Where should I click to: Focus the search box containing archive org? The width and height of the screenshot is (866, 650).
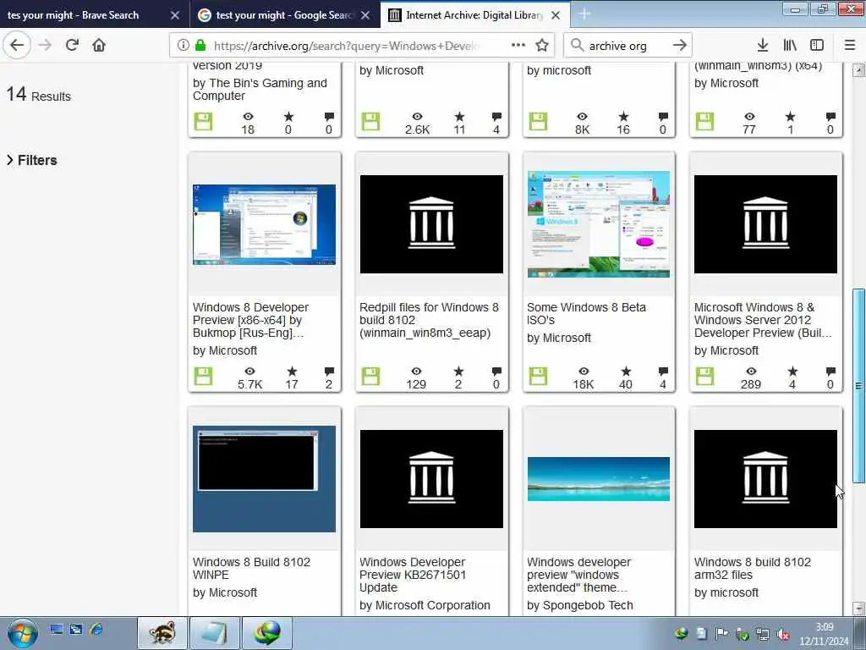coord(627,46)
